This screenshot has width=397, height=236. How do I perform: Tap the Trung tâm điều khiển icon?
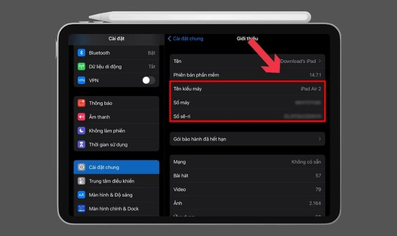tap(81, 181)
